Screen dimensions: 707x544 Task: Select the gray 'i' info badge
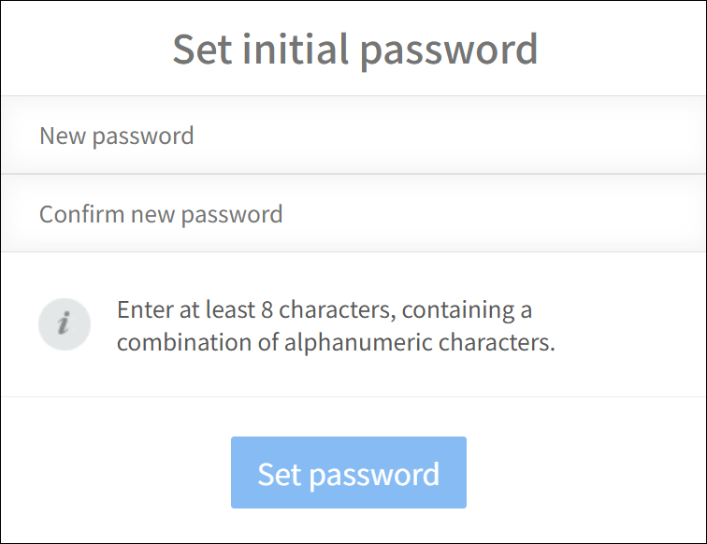(x=65, y=324)
